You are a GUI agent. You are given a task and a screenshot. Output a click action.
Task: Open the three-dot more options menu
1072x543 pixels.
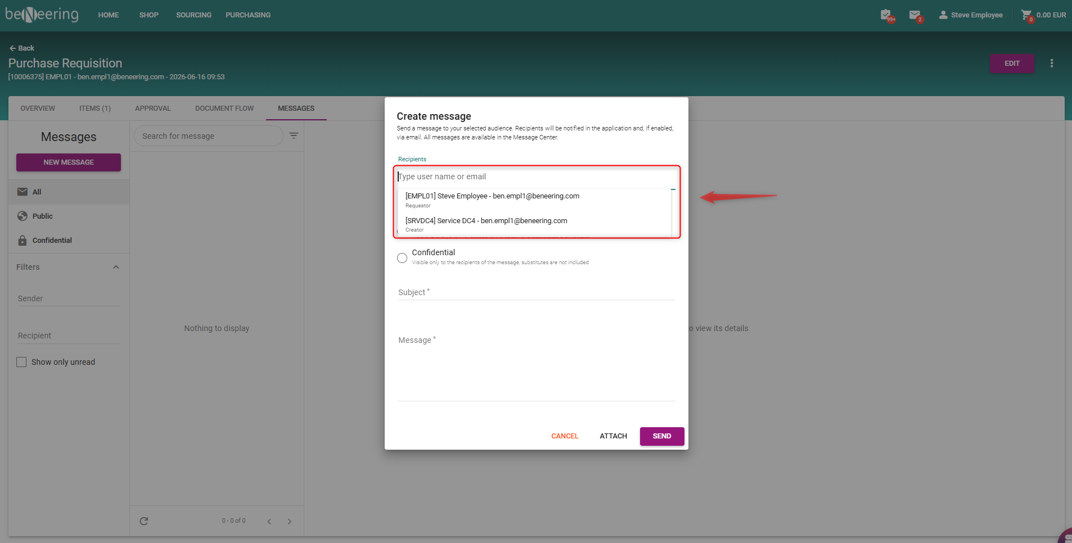click(x=1052, y=64)
